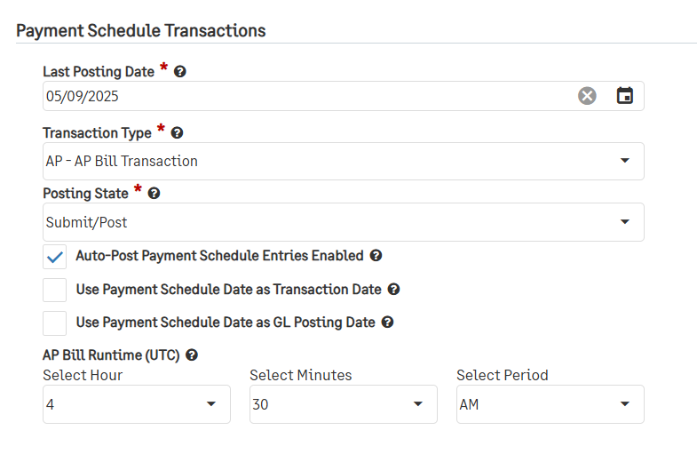Show help for GL Posting Date option

coord(387,323)
